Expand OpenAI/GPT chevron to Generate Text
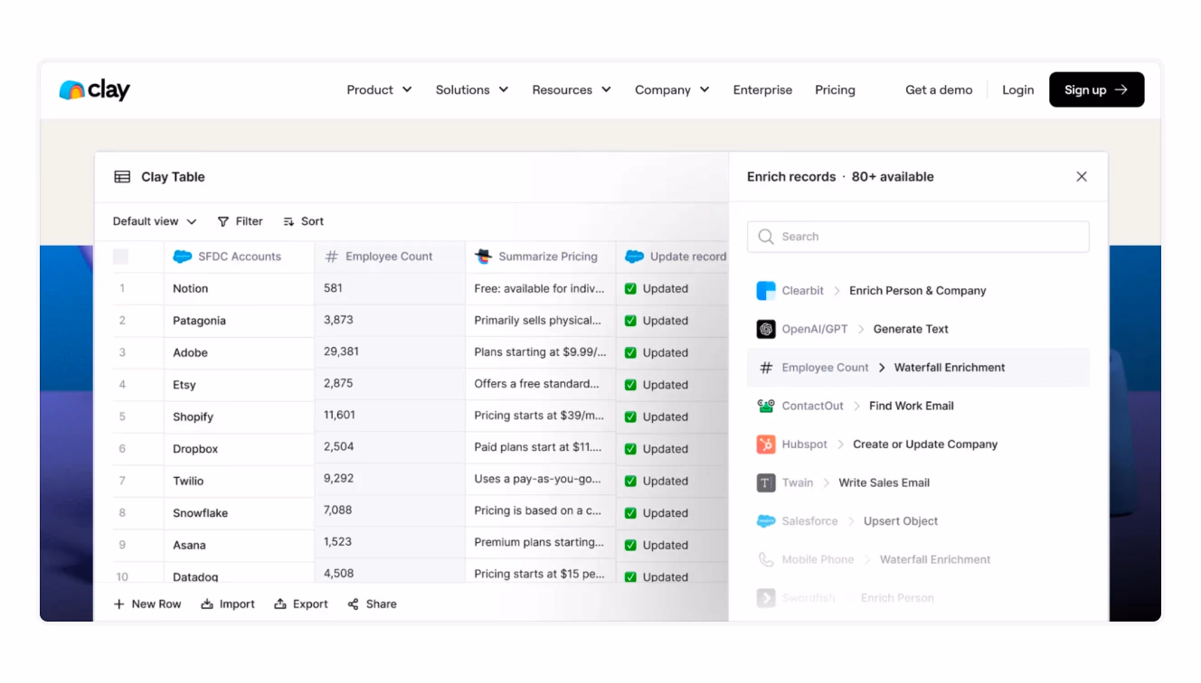The height and width of the screenshot is (683, 1201). pos(861,329)
